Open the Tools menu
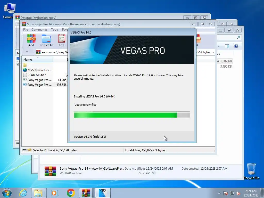 point(55,30)
